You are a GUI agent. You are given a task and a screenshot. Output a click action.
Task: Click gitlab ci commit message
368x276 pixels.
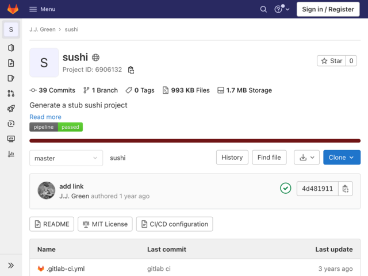pyautogui.click(x=159, y=269)
